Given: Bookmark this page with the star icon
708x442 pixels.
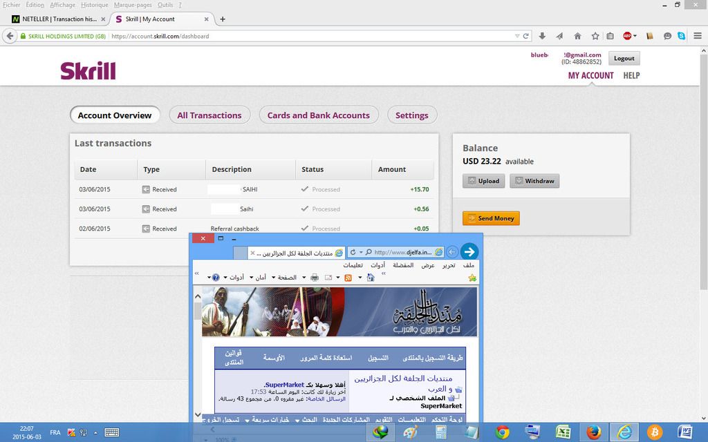Looking at the screenshot, I should click(x=595, y=36).
